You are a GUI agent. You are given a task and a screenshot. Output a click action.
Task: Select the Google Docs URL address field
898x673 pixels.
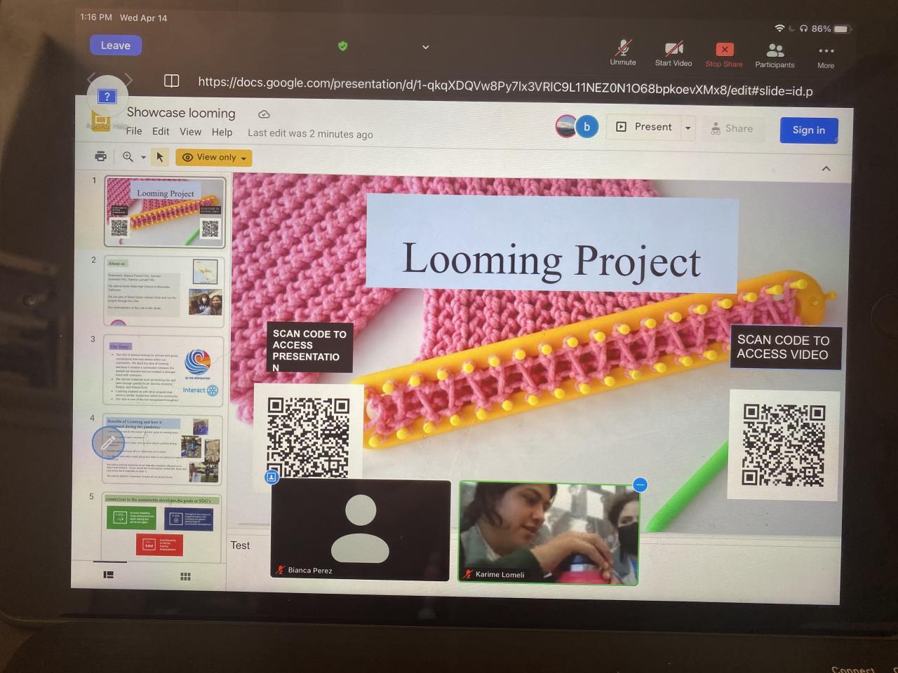[x=505, y=87]
